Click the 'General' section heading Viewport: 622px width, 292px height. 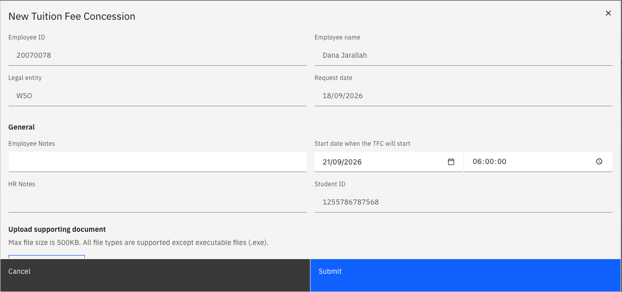pos(22,128)
